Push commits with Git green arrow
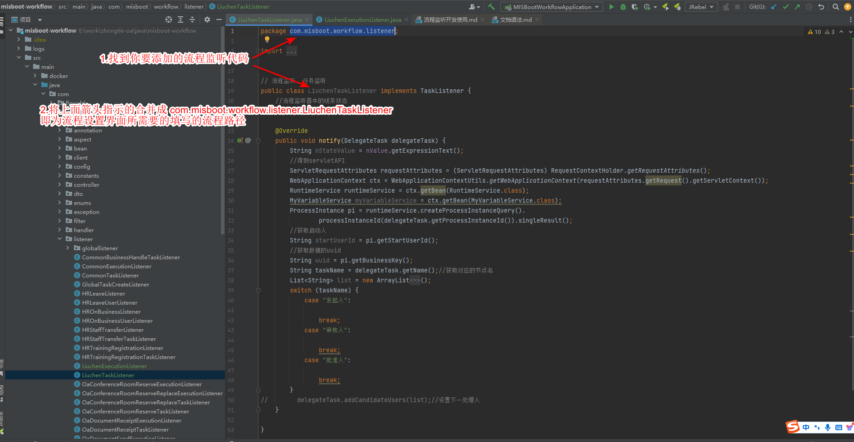Image resolution: width=854 pixels, height=442 pixels. tap(797, 7)
